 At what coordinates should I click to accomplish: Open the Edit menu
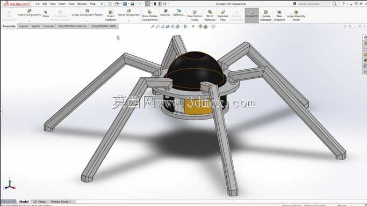pos(45,4)
